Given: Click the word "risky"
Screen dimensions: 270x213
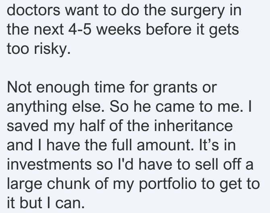Looking at the screenshot, I should point(52,50).
